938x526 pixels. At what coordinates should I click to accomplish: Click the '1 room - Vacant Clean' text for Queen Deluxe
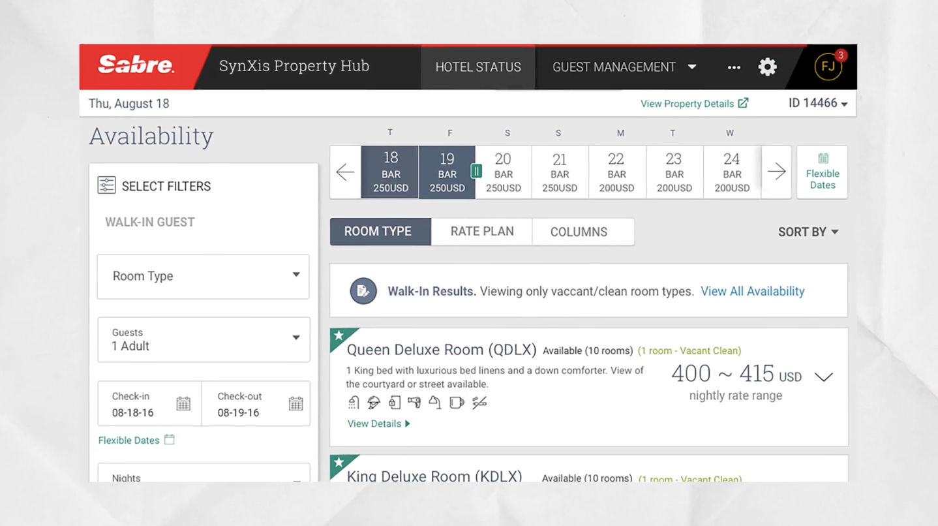[x=689, y=350]
